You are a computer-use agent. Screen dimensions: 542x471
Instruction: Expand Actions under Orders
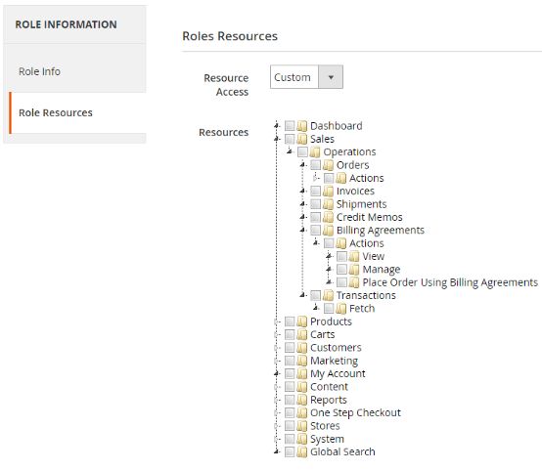click(x=315, y=178)
